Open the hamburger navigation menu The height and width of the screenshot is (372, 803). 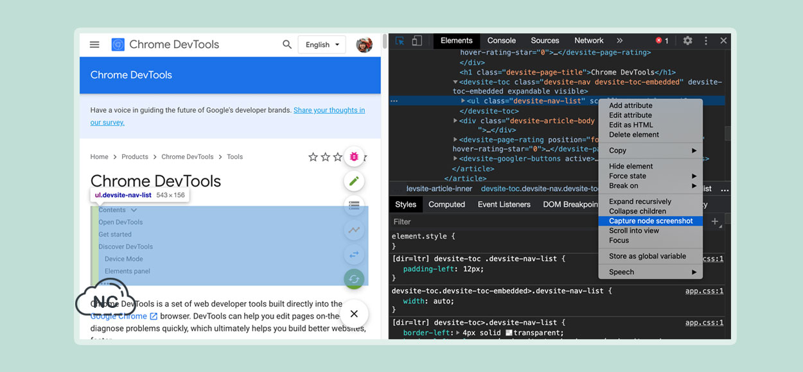point(94,45)
